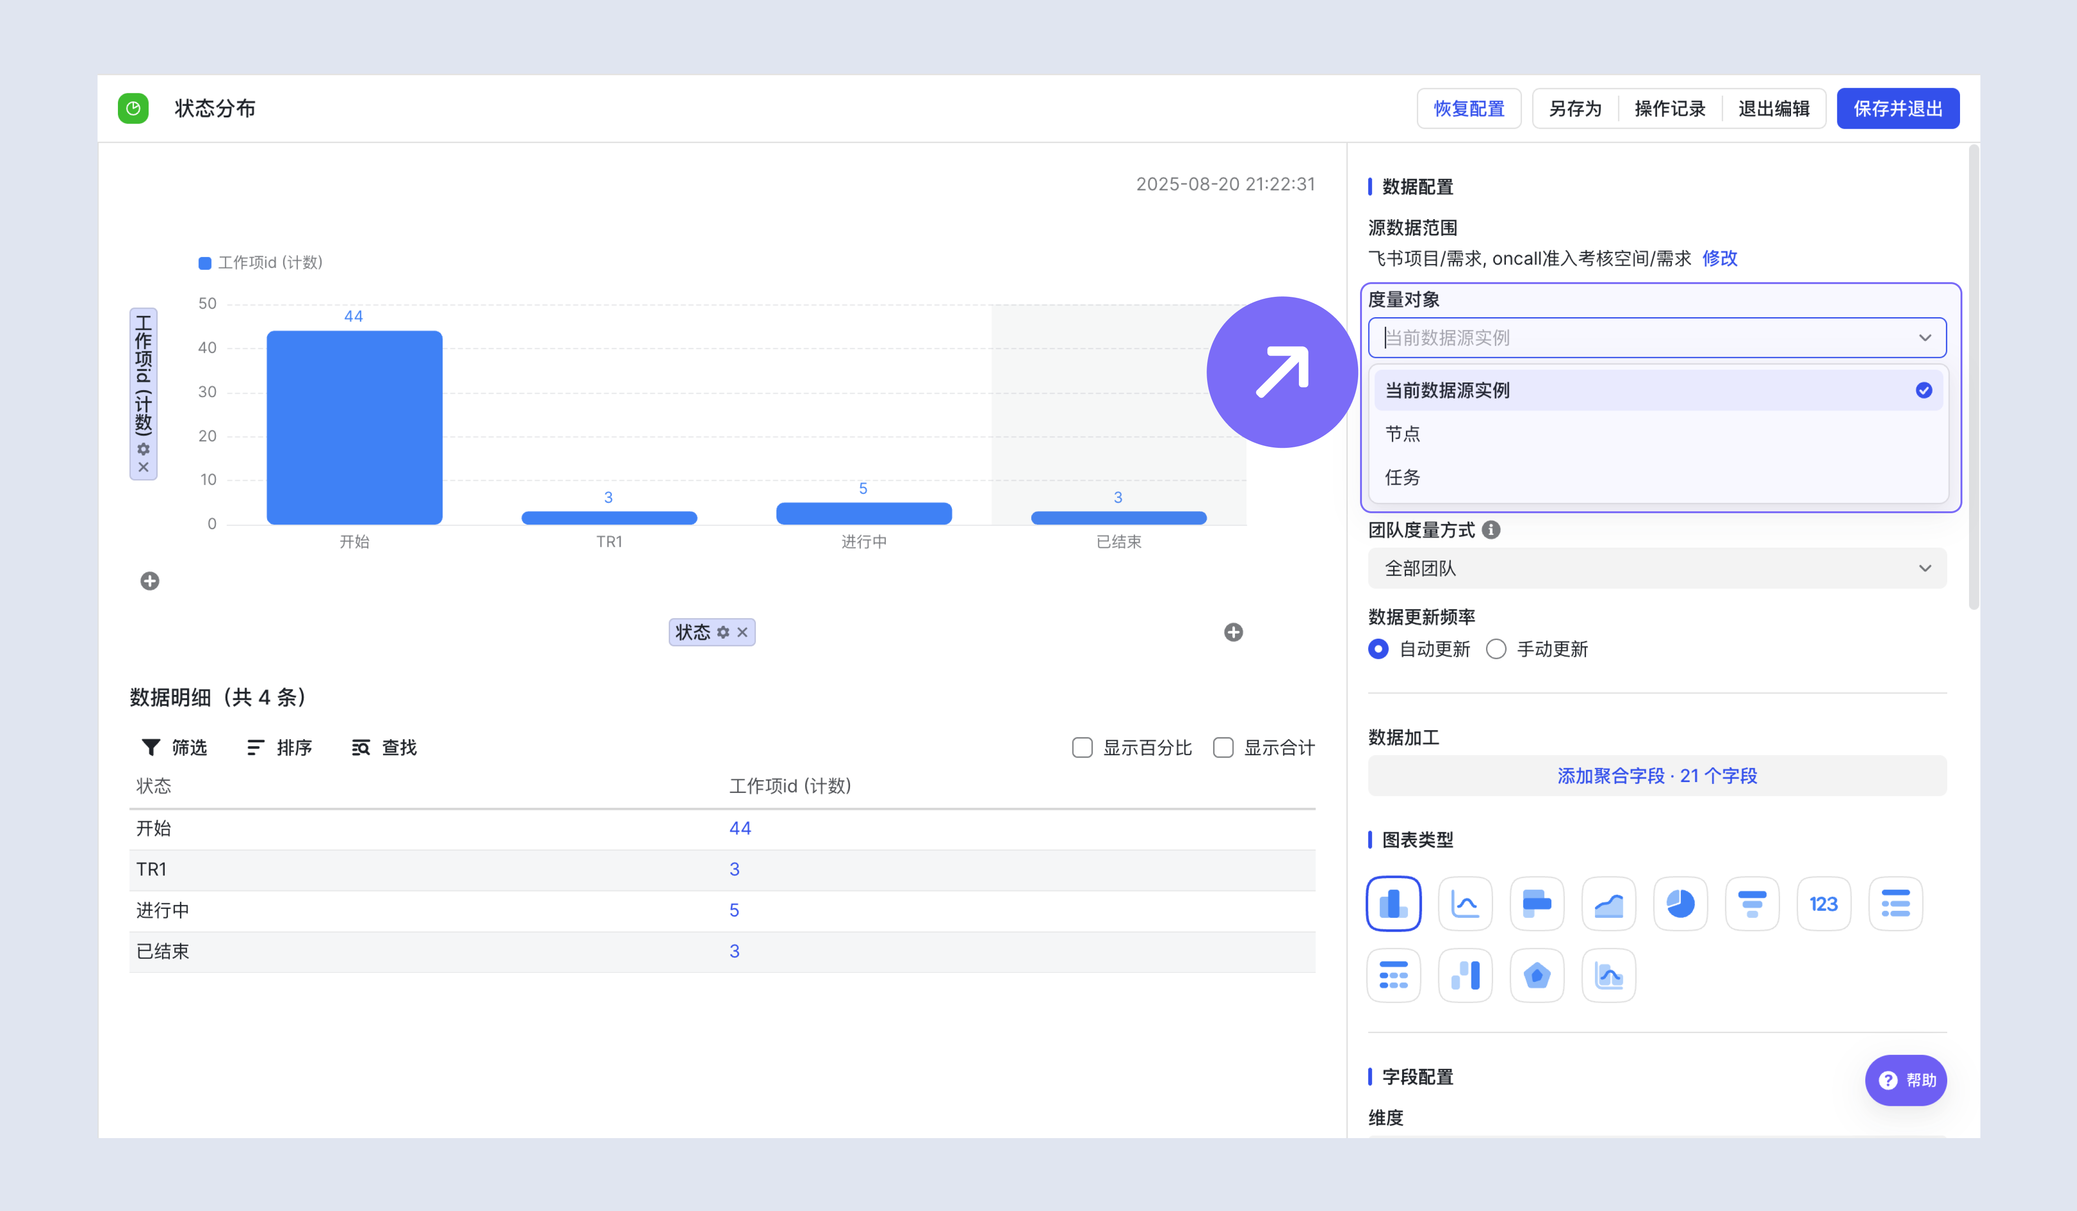Click the 开始 cell in the data table

(153, 829)
